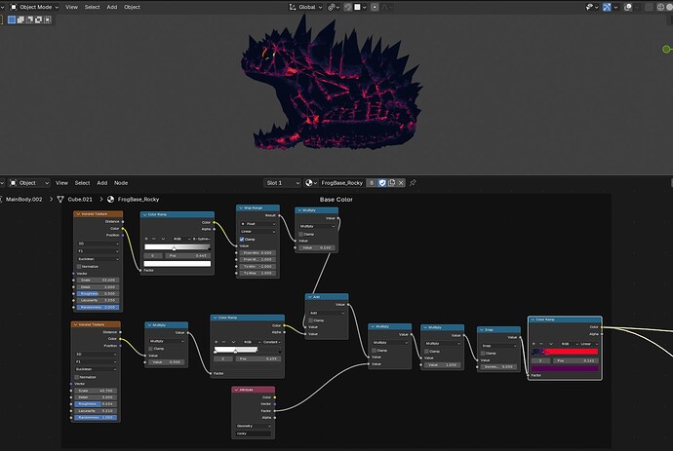This screenshot has width=673, height=451.
Task: Enable Normalize in the lower Voronoi Texture node
Action: point(76,377)
